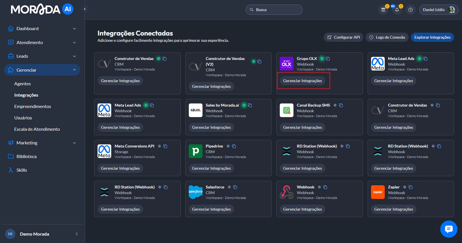This screenshot has height=243, width=462.
Task: Open the help question mark icon
Action: click(x=410, y=10)
